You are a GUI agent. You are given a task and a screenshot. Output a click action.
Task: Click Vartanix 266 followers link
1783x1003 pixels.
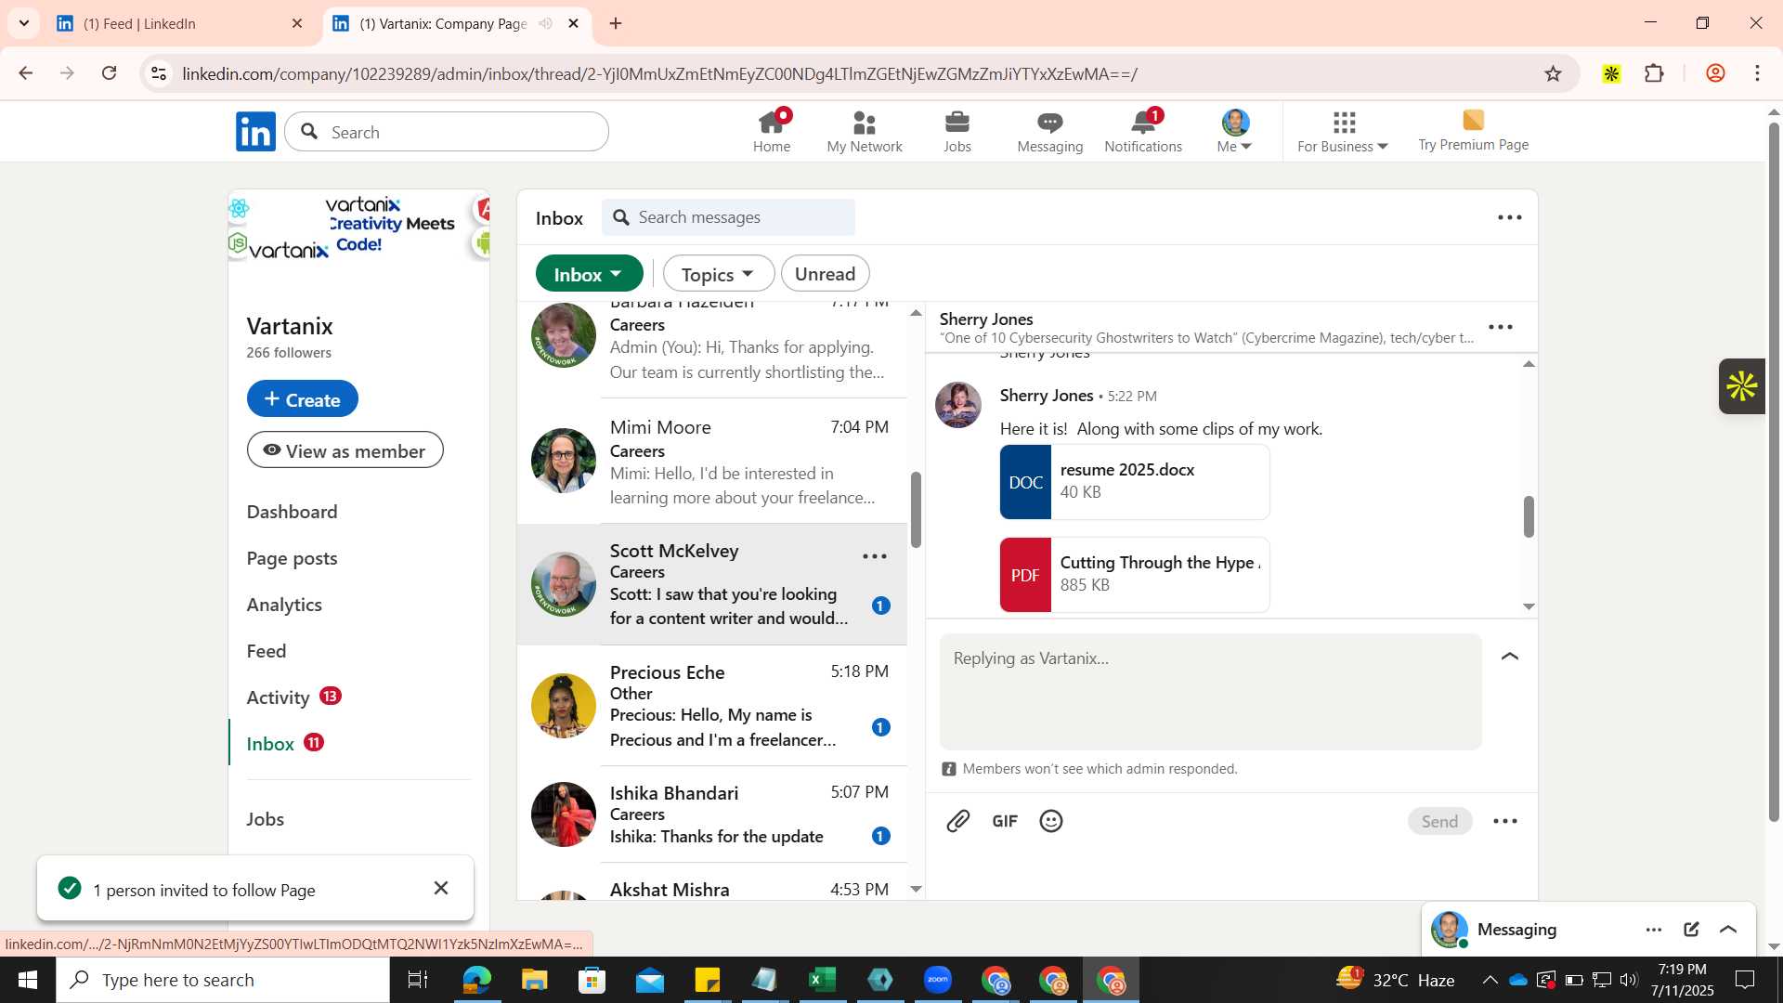289,353
